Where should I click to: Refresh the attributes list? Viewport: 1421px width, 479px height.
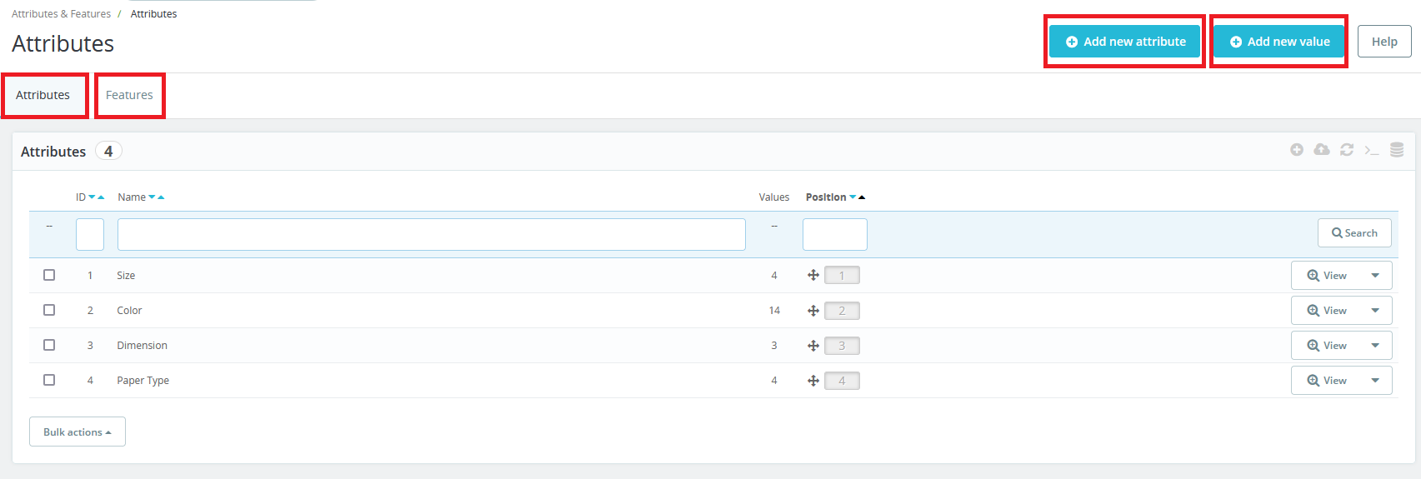tap(1347, 150)
